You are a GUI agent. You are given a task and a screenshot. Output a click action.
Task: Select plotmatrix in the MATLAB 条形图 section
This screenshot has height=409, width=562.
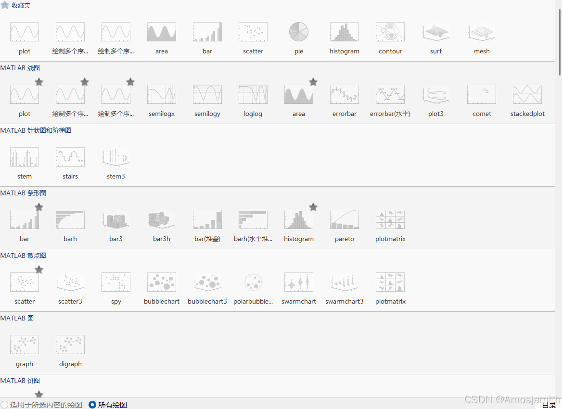tap(390, 220)
